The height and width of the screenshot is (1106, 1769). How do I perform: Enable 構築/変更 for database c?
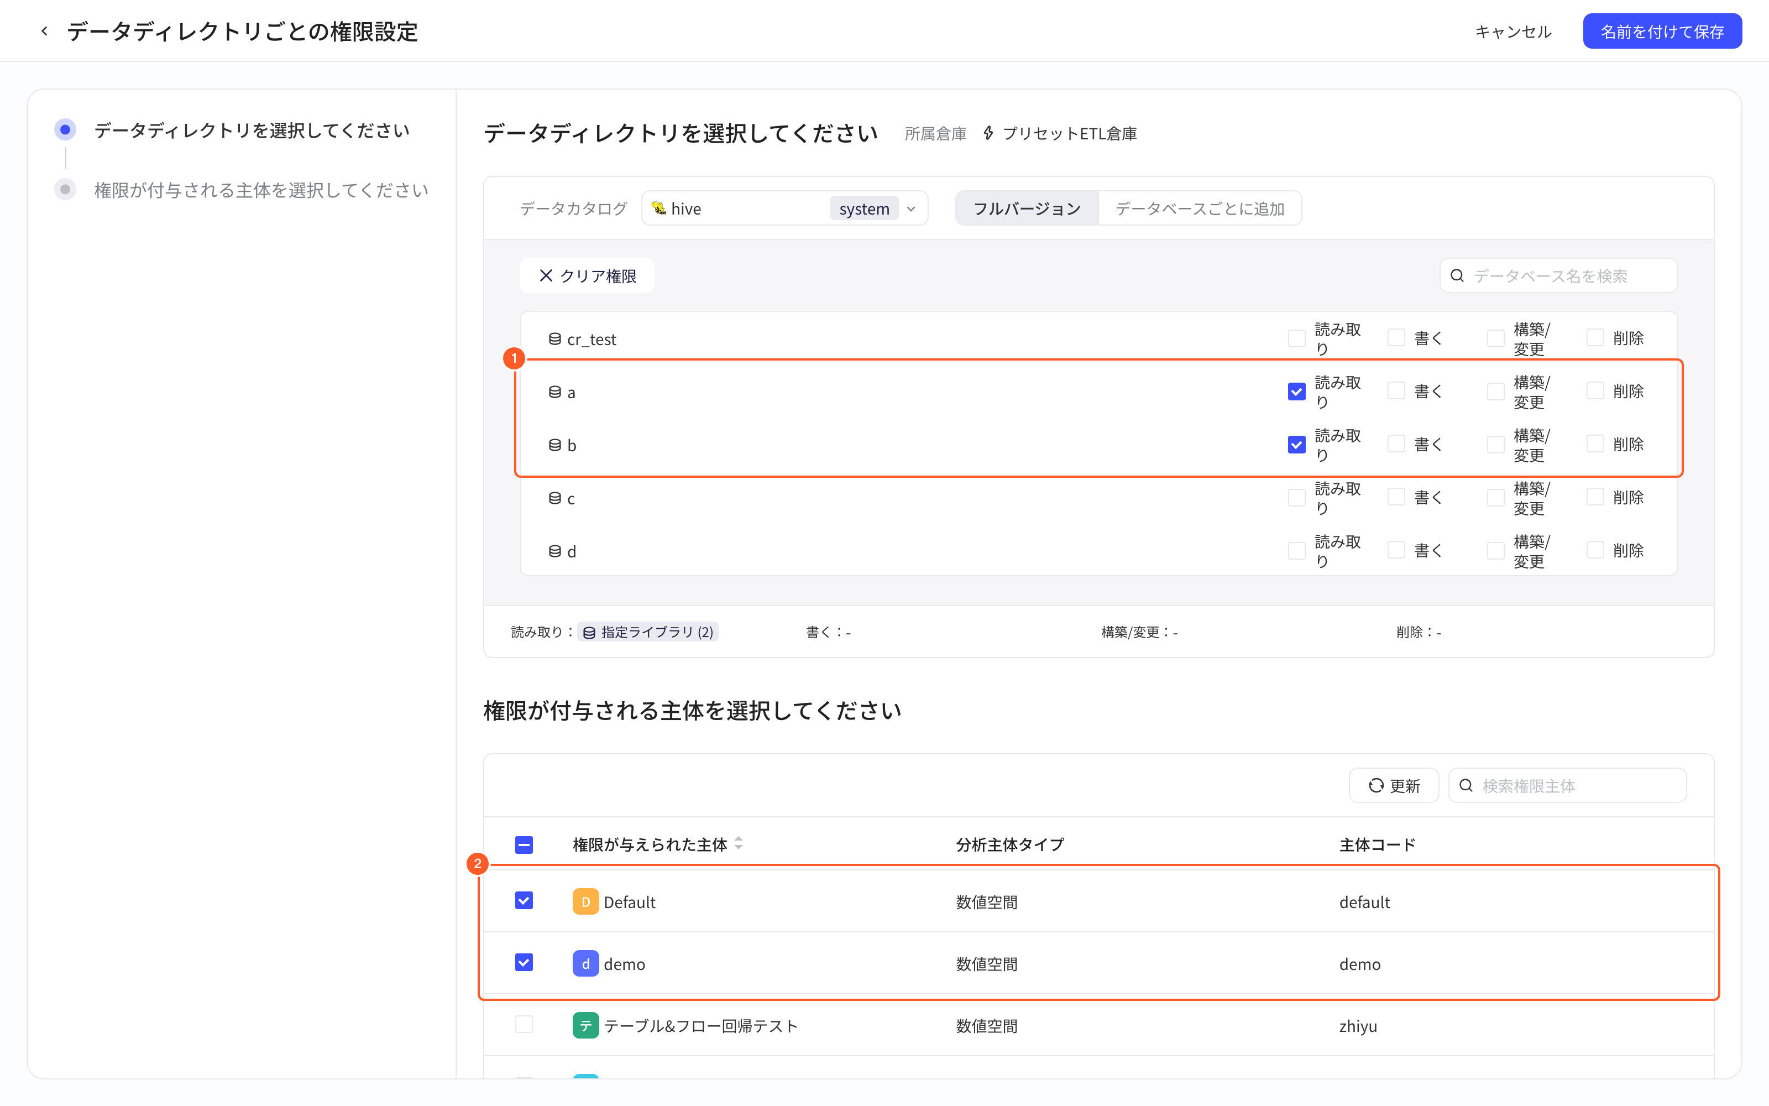1495,498
